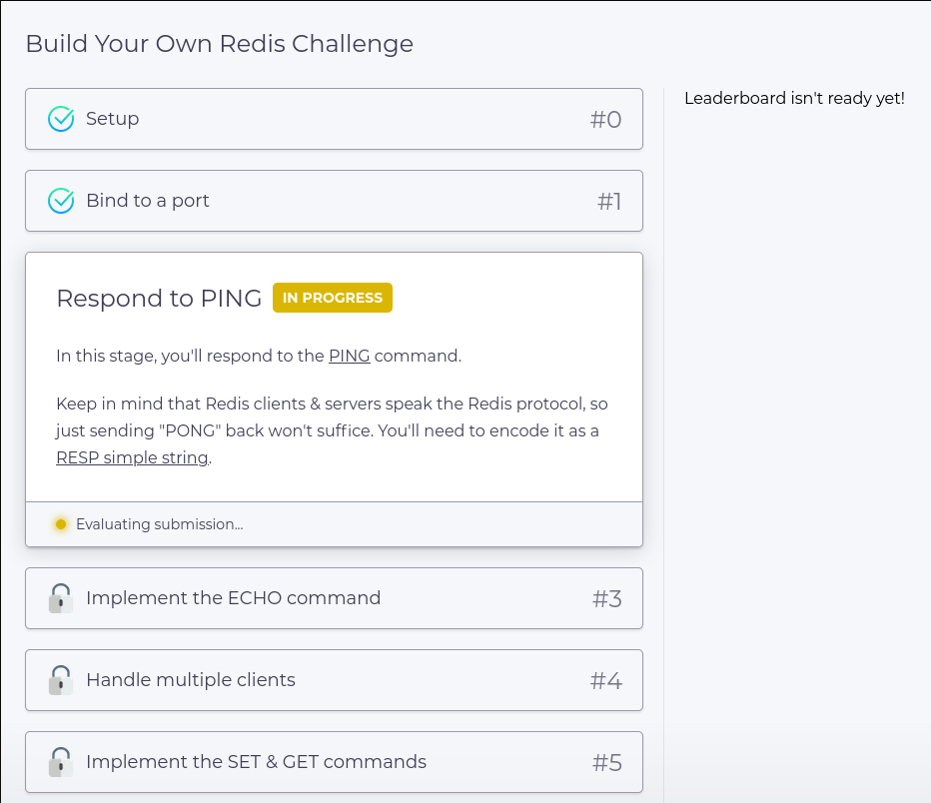
Task: Click the #3 stage number label
Action: 606,599
